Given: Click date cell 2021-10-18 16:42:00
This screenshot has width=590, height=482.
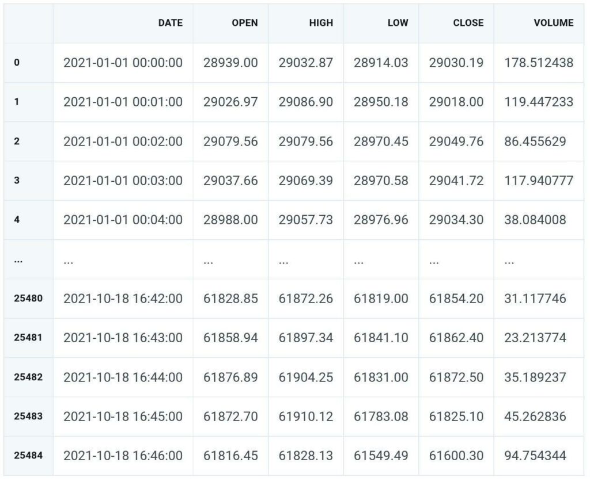Looking at the screenshot, I should (x=123, y=299).
